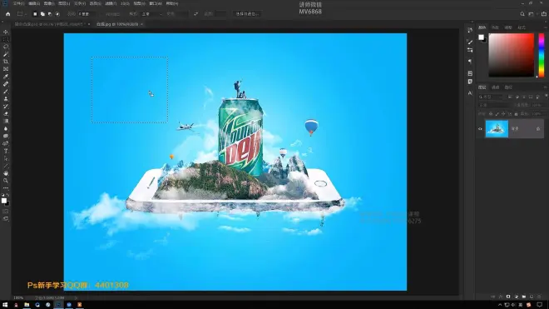This screenshot has width=549, height=309.
Task: Select the Eyedropper tool
Action: 6,77
